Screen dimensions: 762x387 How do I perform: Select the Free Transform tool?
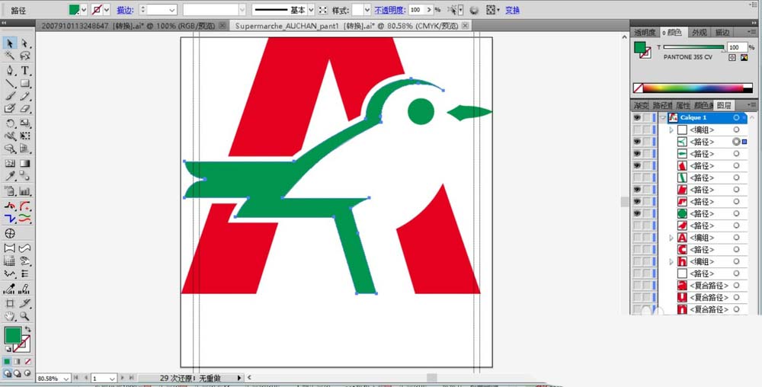pyautogui.click(x=25, y=136)
